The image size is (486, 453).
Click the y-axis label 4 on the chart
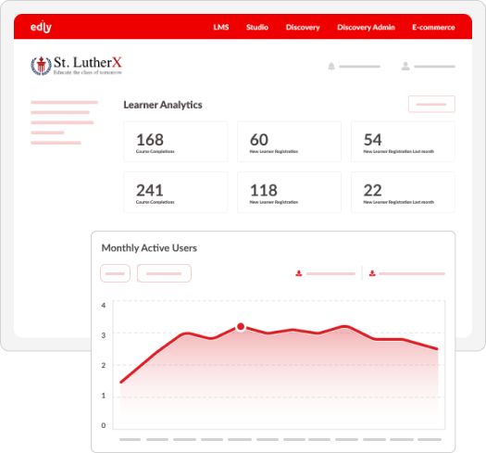click(x=103, y=306)
